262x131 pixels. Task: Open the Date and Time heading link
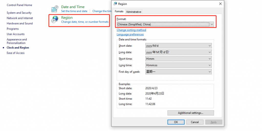tap(73, 7)
